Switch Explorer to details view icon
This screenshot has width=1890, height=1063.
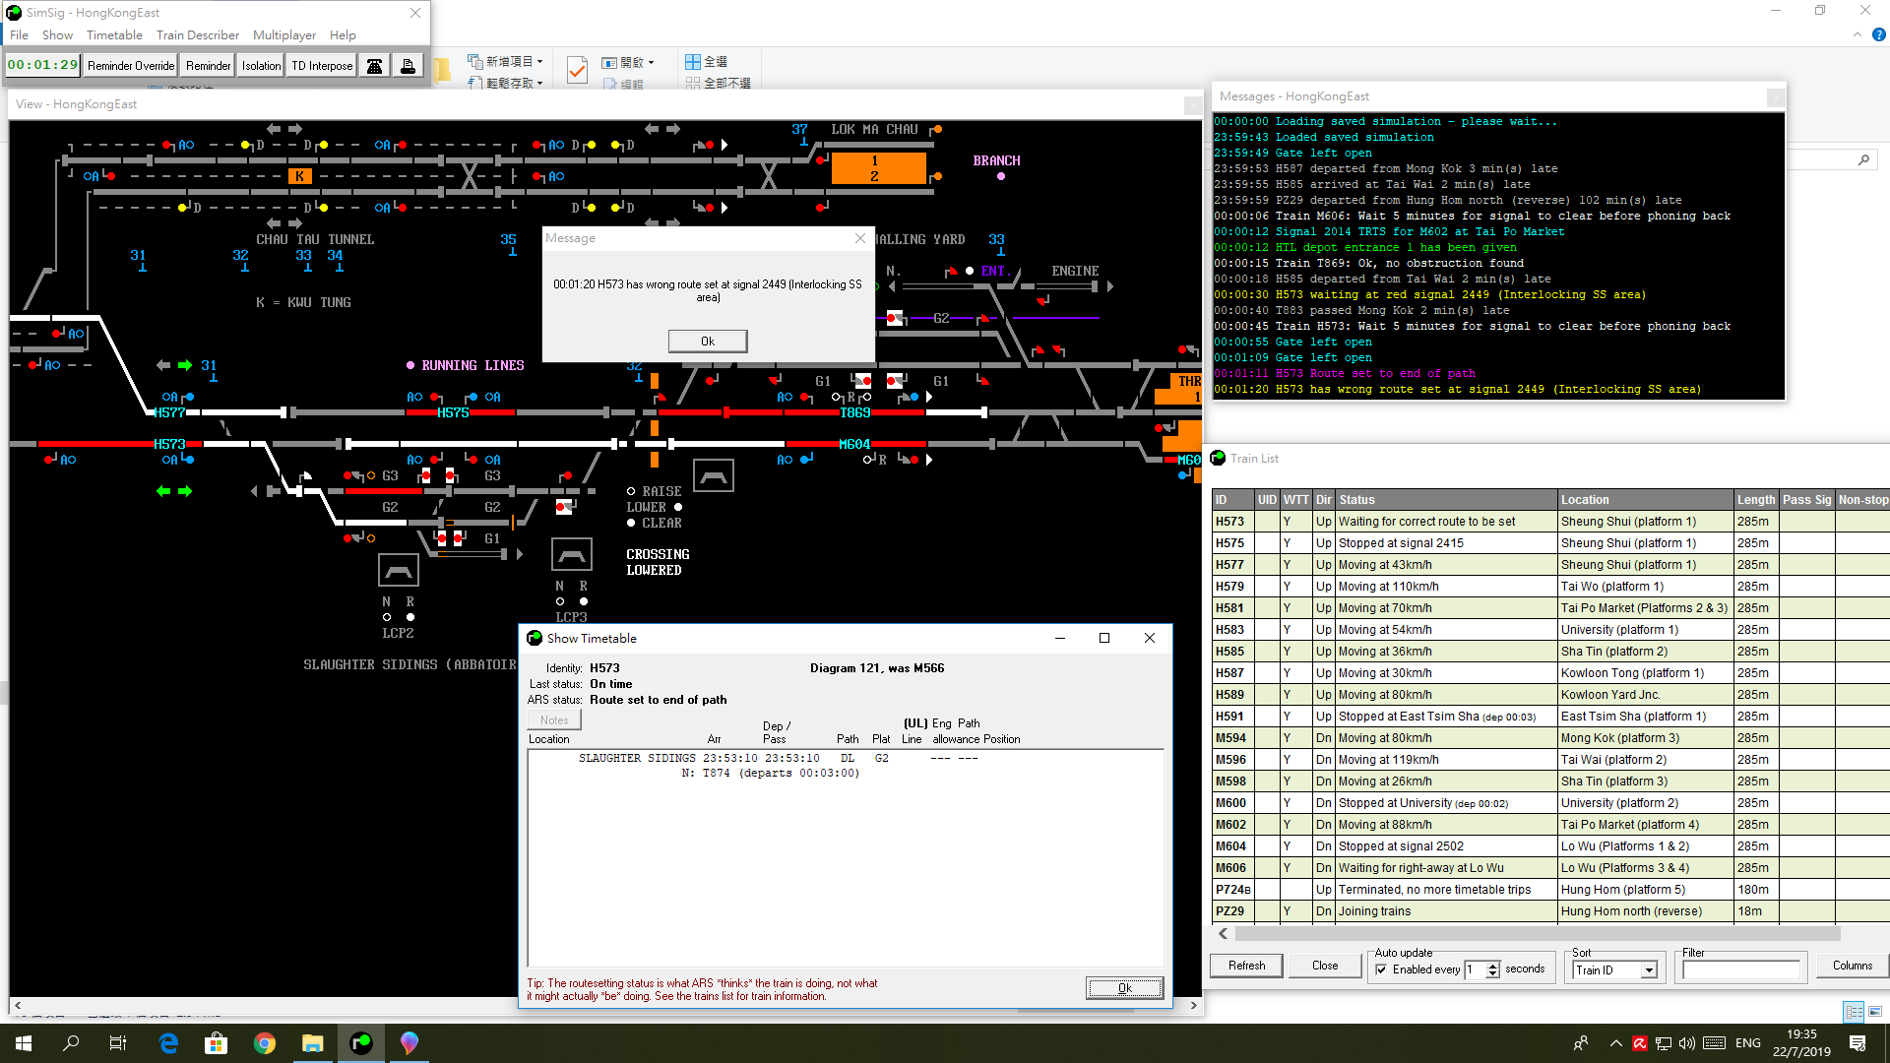tap(1854, 1012)
